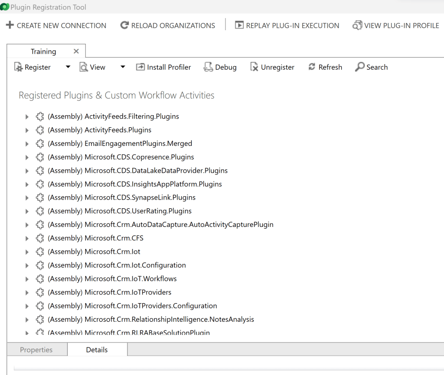Click the Refresh icon
The width and height of the screenshot is (444, 375).
click(312, 67)
